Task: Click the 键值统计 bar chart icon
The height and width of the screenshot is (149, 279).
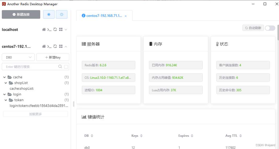Action: pyautogui.click(x=84, y=117)
